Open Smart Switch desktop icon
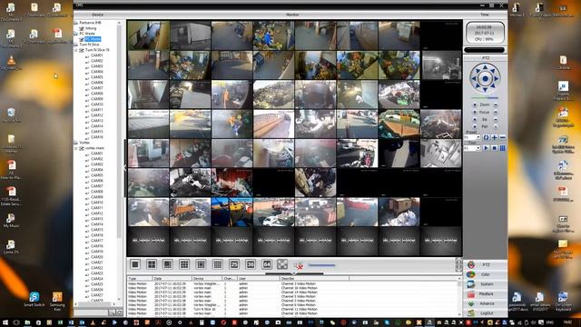This screenshot has height=327, width=581. point(34,299)
